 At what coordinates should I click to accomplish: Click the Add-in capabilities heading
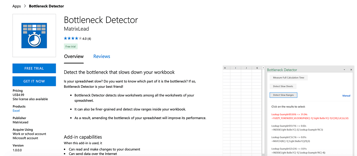(83, 137)
